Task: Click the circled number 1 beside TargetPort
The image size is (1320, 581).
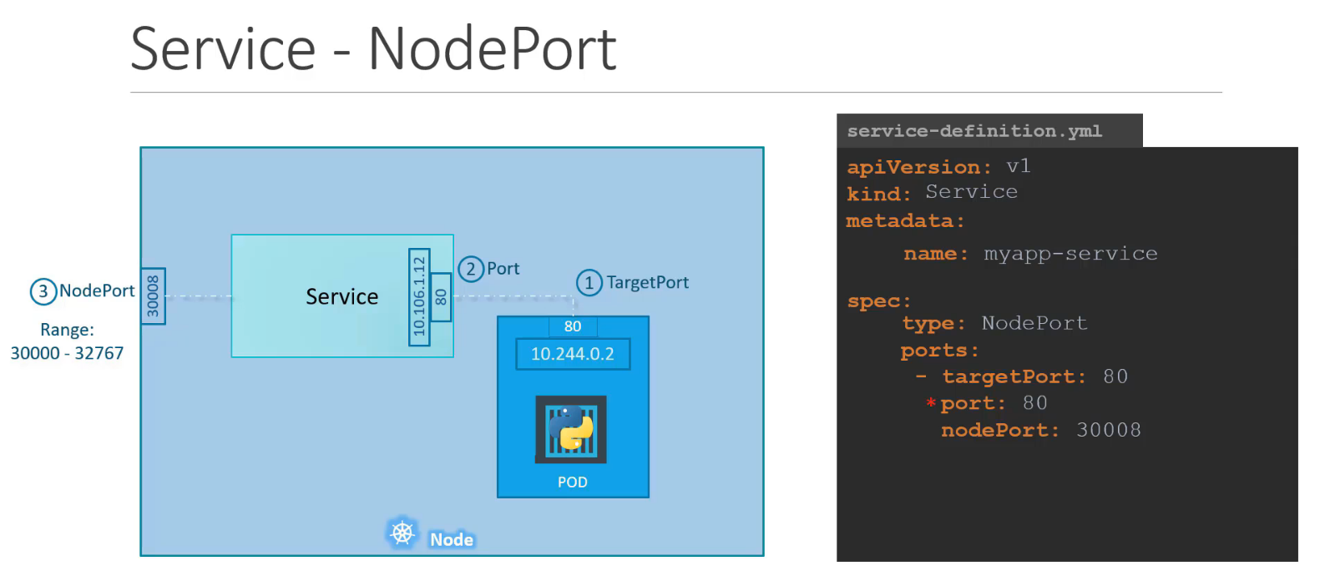Action: click(x=589, y=283)
